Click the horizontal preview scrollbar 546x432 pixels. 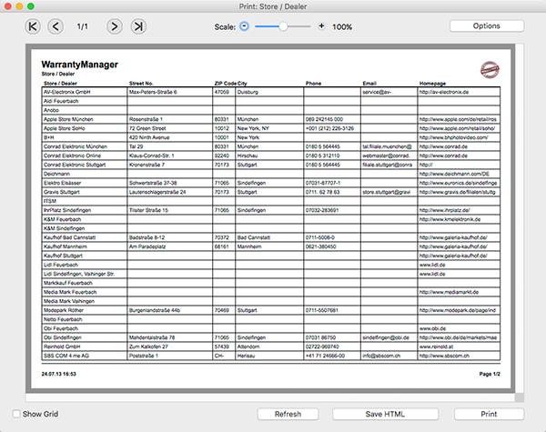[x=270, y=397]
